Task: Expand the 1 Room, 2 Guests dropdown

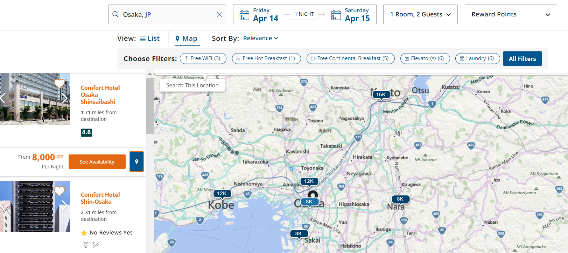Action: coord(420,14)
